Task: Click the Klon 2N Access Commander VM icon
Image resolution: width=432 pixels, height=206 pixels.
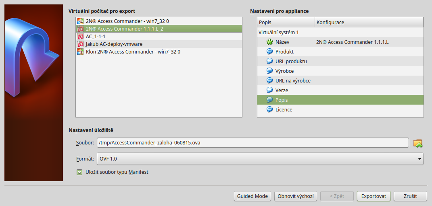Action: [80, 51]
